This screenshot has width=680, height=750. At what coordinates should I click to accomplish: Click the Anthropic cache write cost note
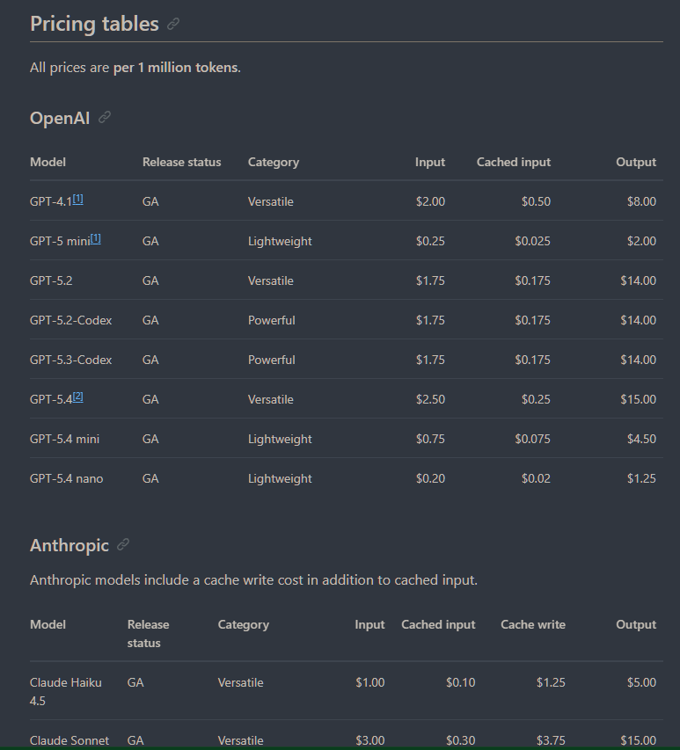click(x=253, y=580)
